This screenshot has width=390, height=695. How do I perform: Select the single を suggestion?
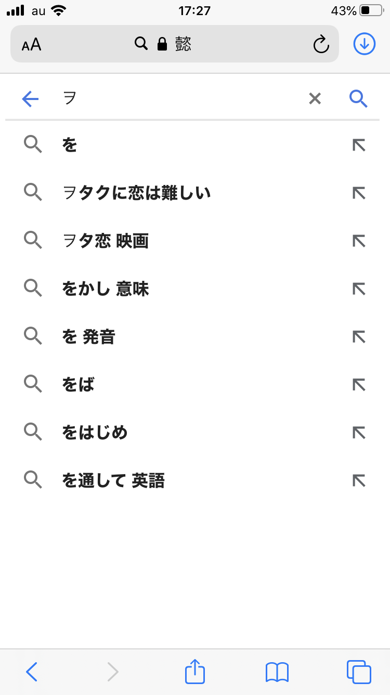click(x=70, y=145)
